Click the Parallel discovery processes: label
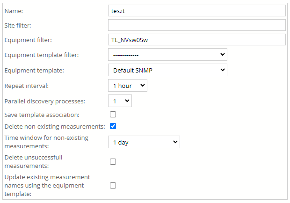The image size is (290, 203). click(x=45, y=101)
